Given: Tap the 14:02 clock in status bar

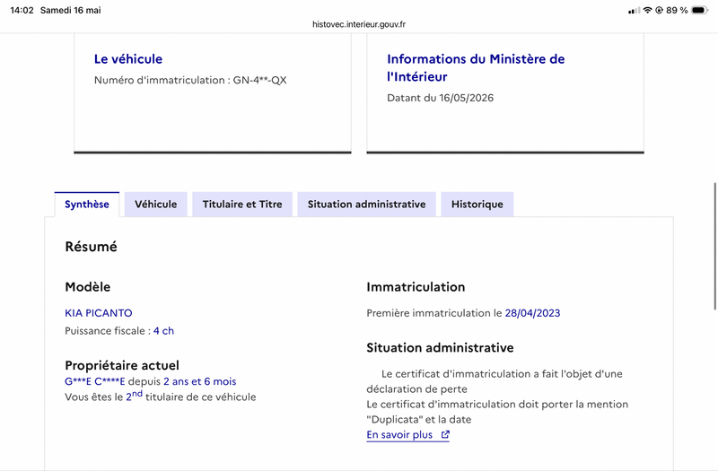Looking at the screenshot, I should [x=22, y=10].
